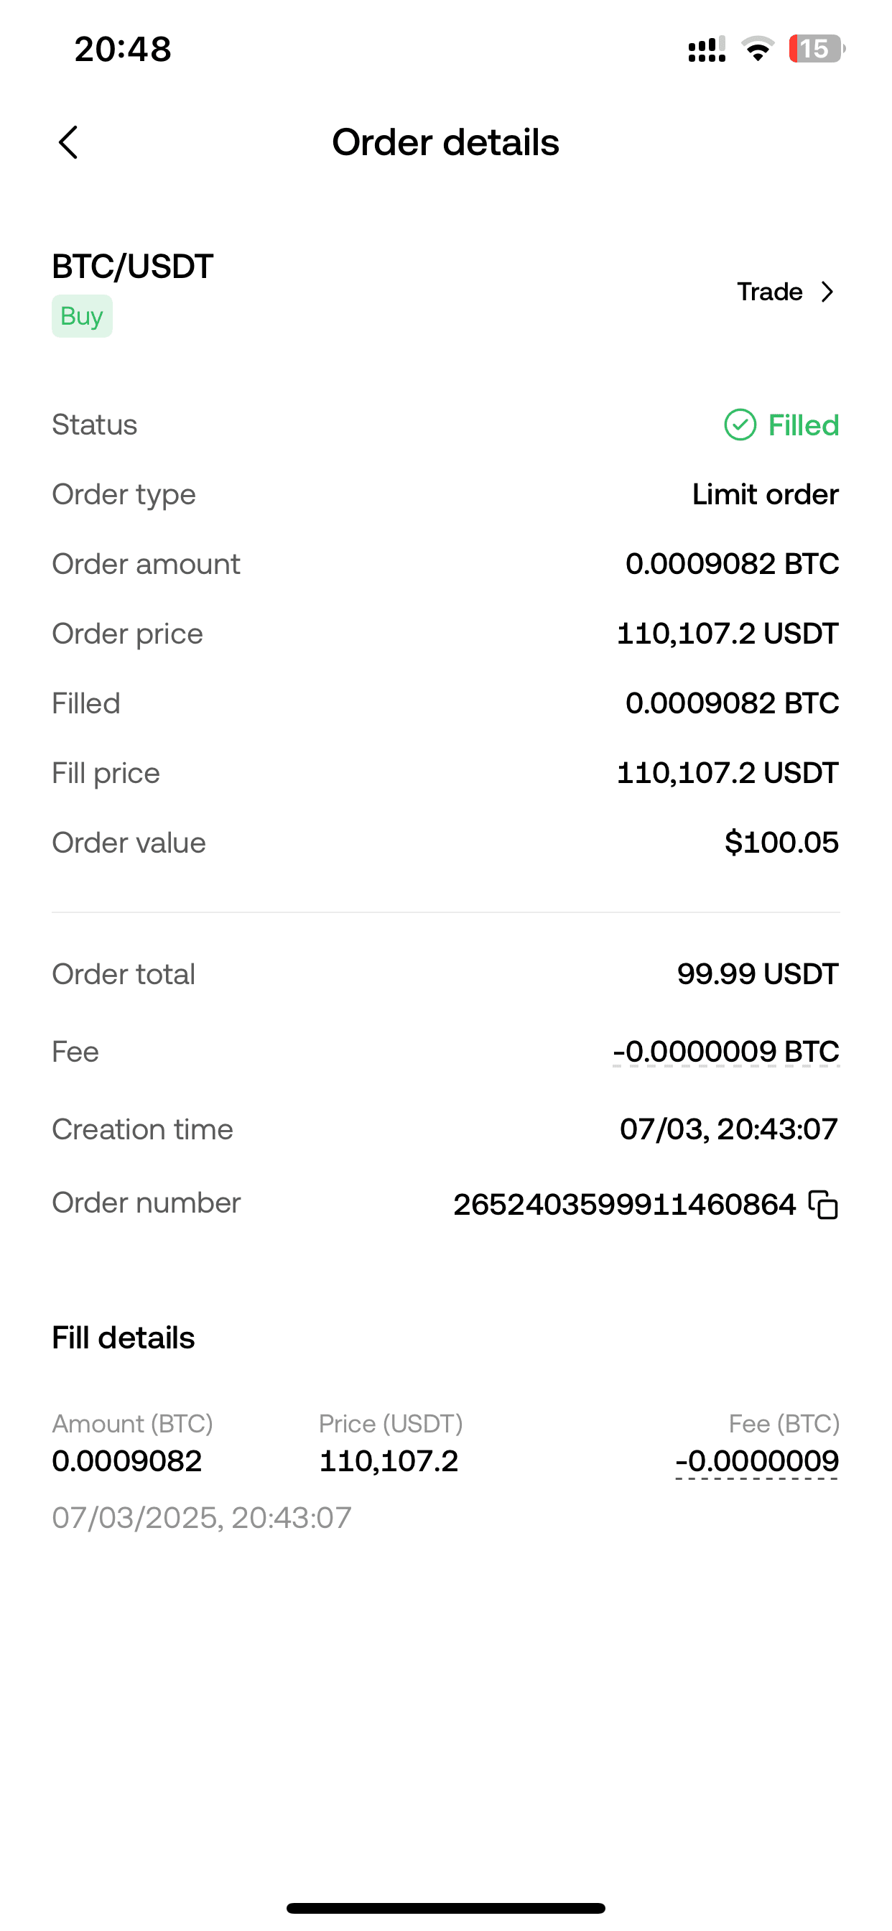Select the BTC/USDT pair heading

click(133, 267)
